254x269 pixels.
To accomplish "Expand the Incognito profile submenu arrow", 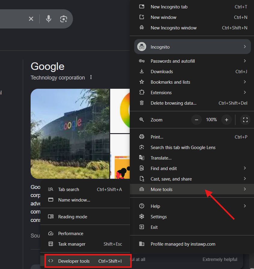I will tap(245, 47).
